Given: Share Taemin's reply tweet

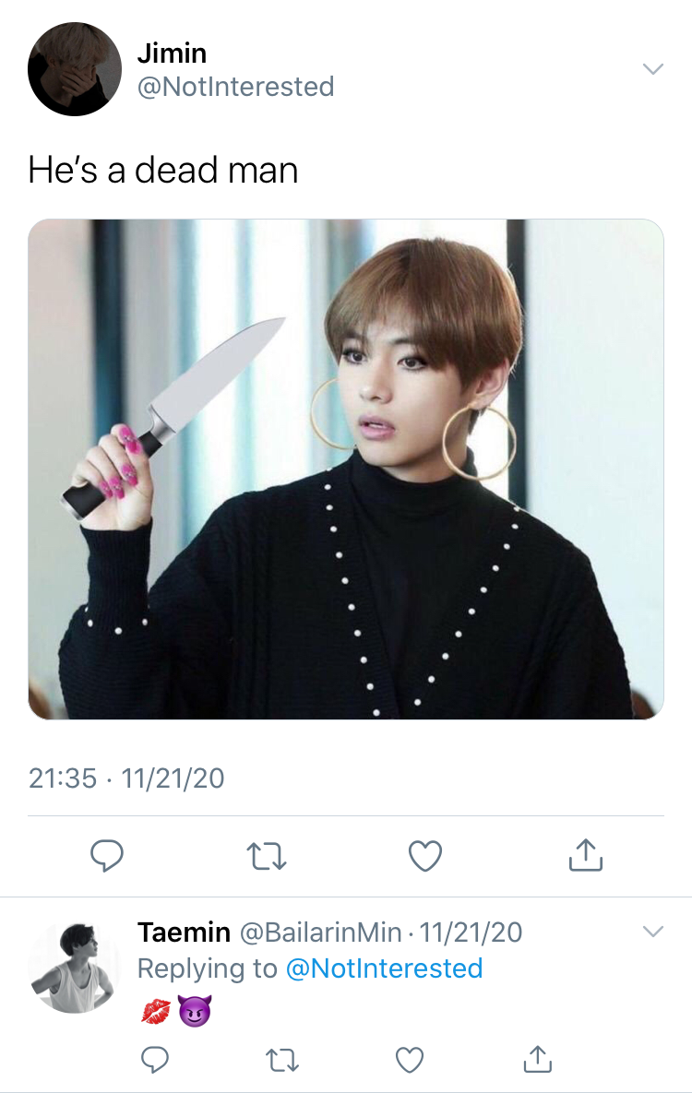Looking at the screenshot, I should tap(537, 1059).
